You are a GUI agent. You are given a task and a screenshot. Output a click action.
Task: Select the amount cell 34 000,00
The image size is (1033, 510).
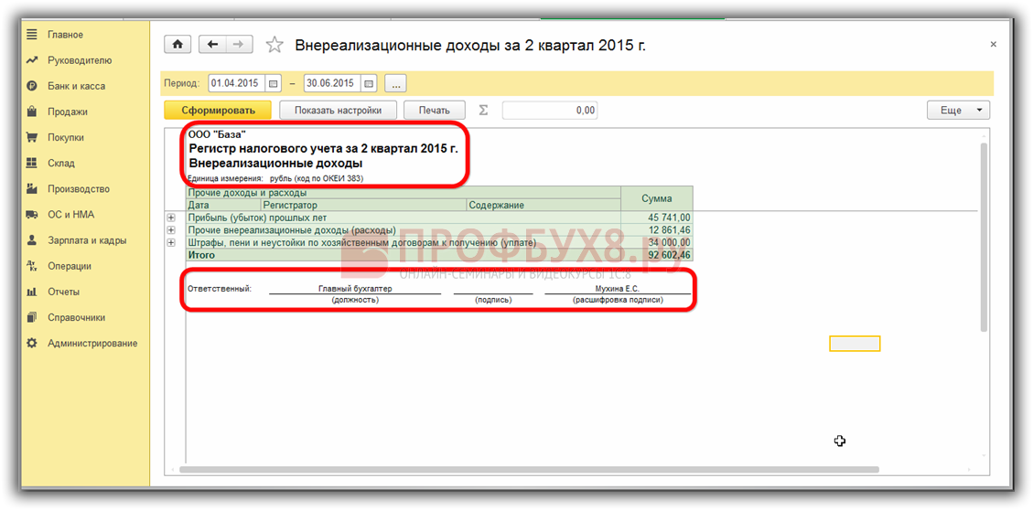point(657,242)
